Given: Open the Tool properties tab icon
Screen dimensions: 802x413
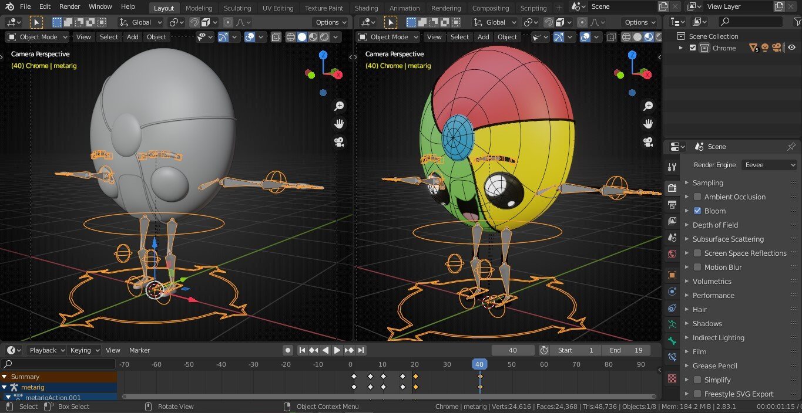Looking at the screenshot, I should 673,167.
